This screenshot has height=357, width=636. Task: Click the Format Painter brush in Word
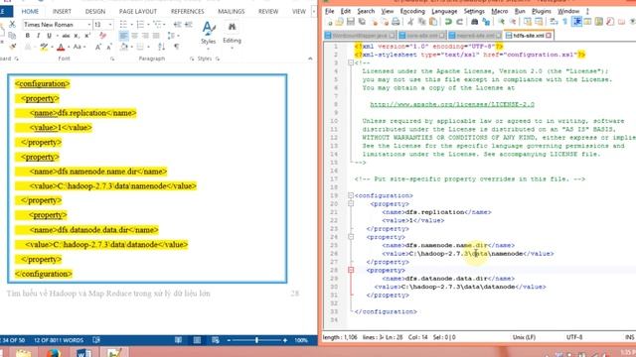tap(12, 47)
